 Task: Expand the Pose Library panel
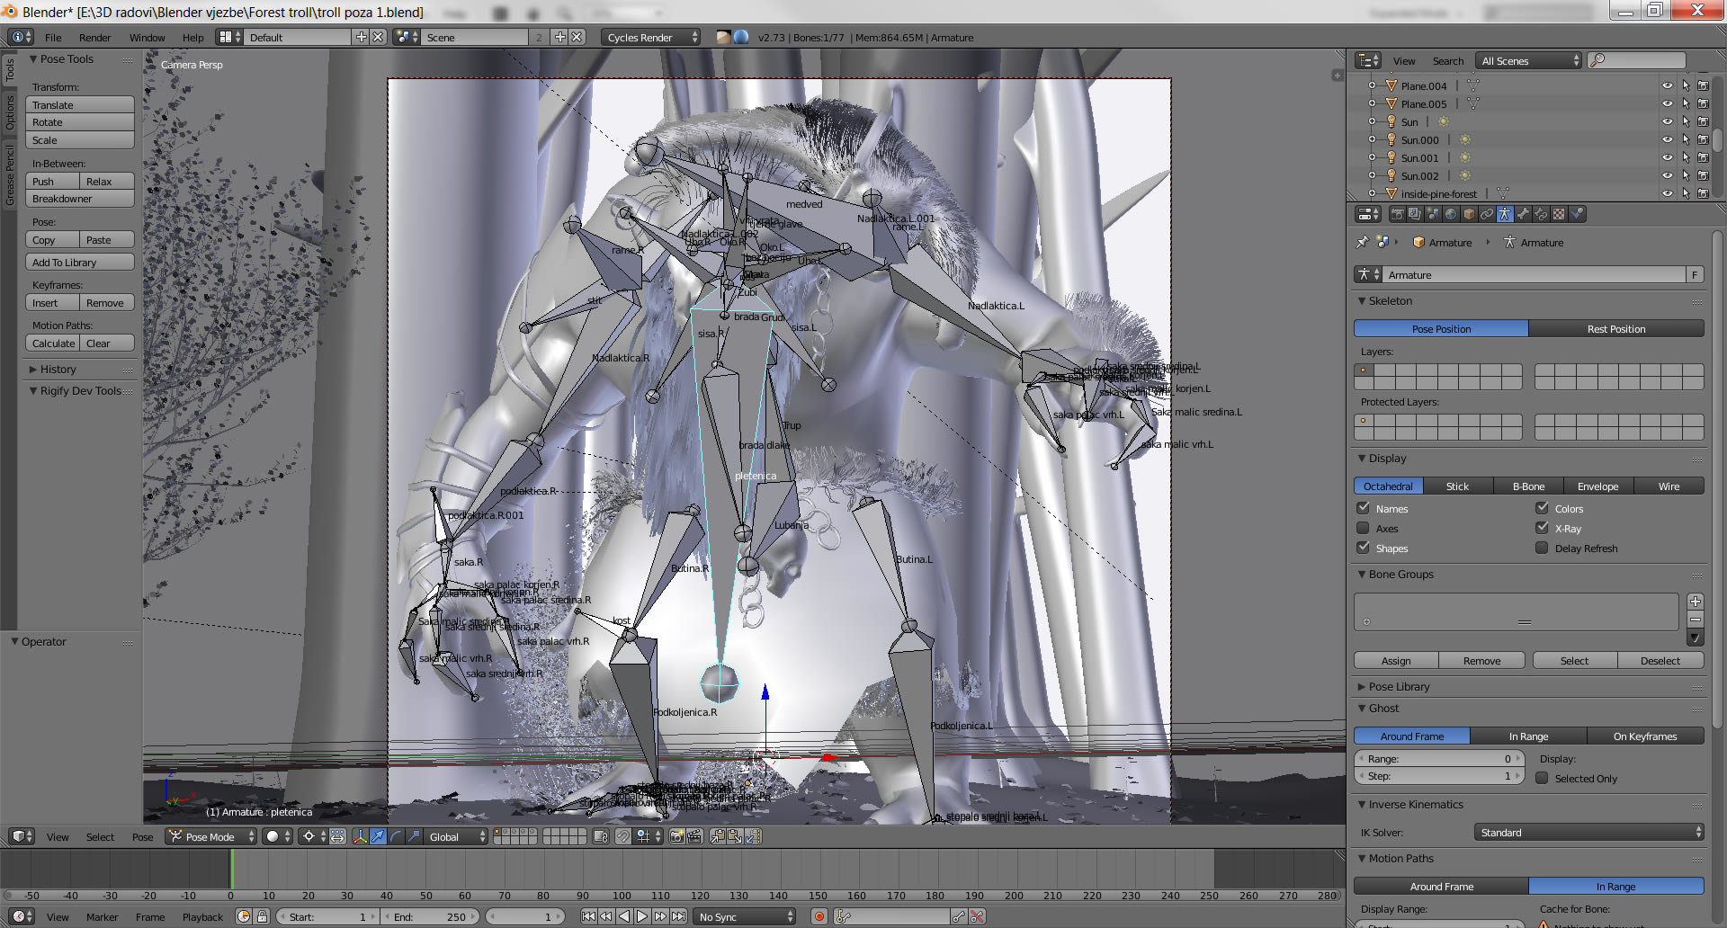(x=1399, y=686)
